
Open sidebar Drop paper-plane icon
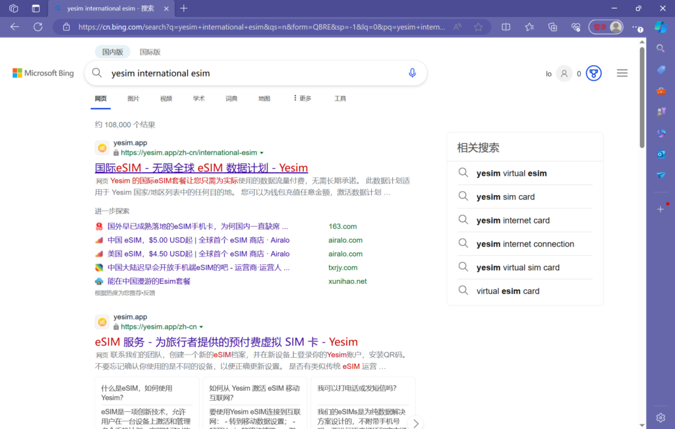click(x=660, y=175)
